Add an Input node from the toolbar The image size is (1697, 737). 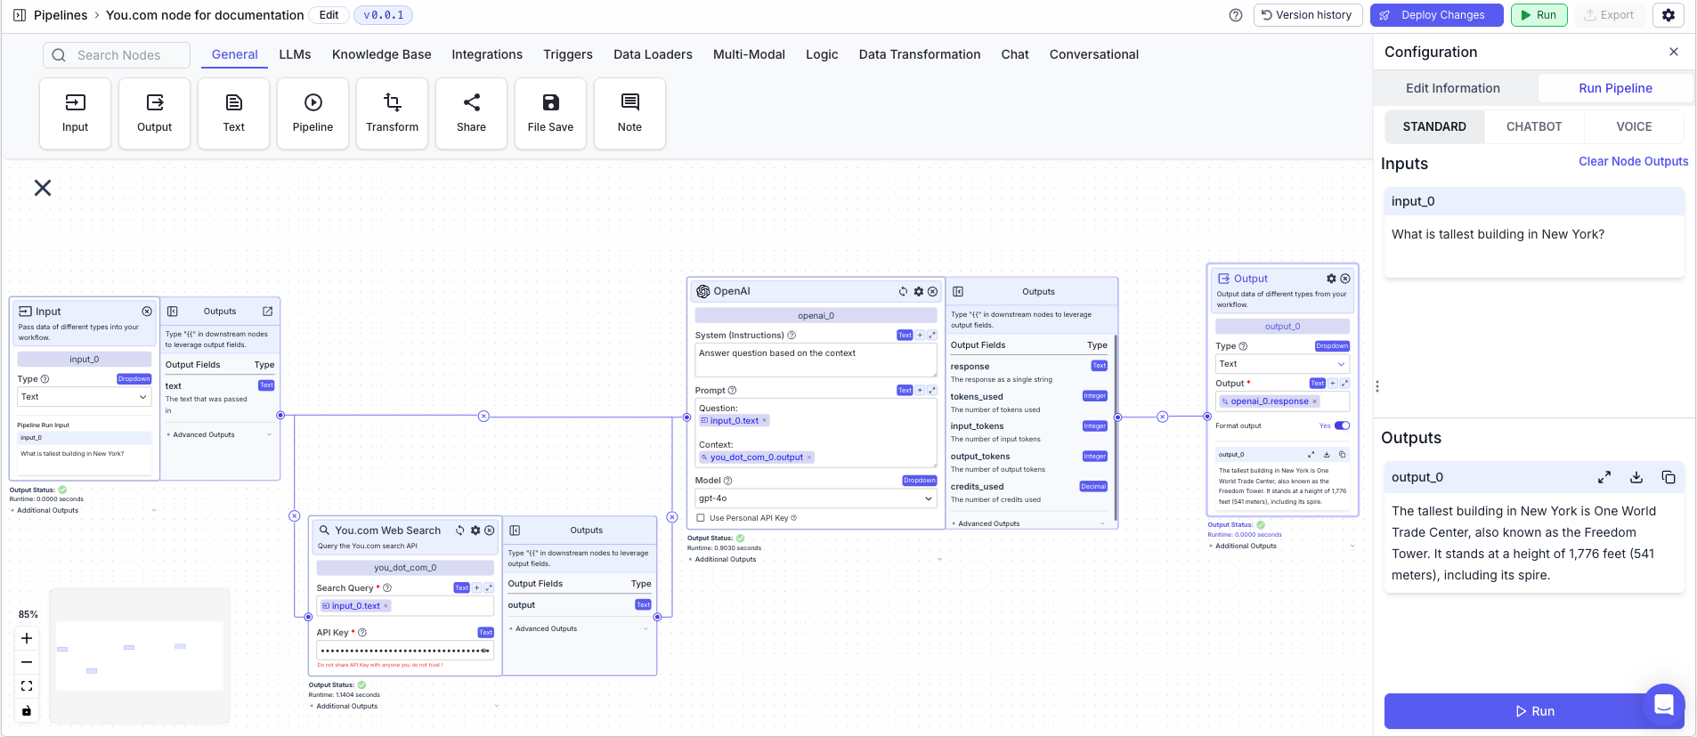click(75, 113)
